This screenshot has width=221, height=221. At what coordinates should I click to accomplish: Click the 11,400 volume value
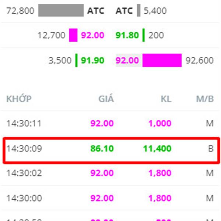click(x=157, y=148)
